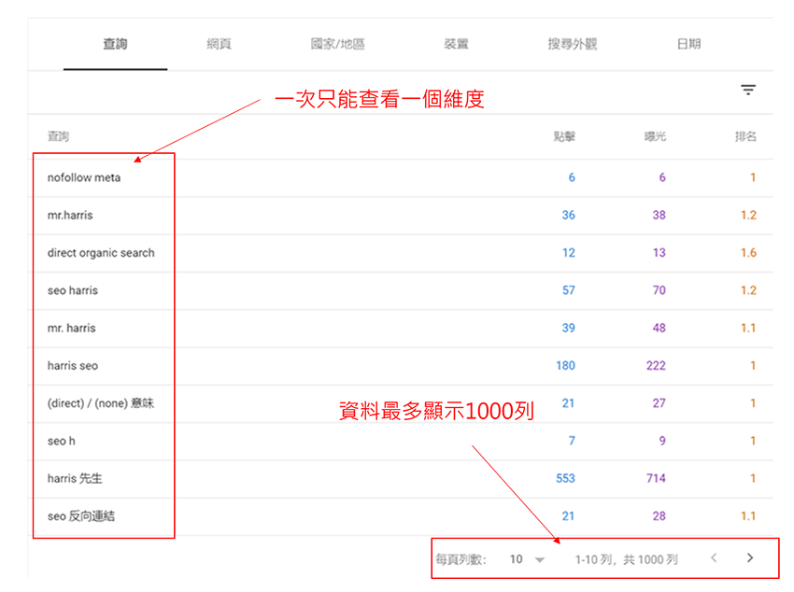Click the '1-10 列, 共 1000 列' pagination text
This screenshot has width=794, height=592.
point(627,559)
